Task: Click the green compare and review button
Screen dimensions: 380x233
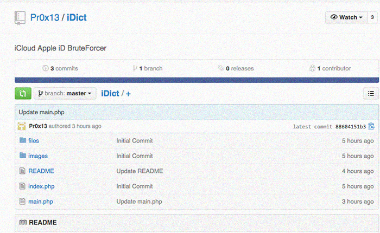Action: click(23, 93)
